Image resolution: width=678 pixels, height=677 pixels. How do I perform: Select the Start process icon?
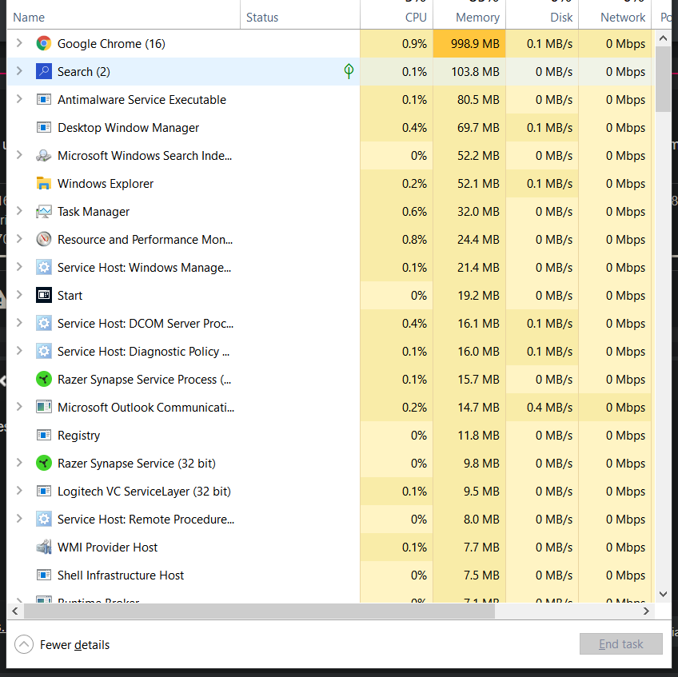click(x=44, y=295)
